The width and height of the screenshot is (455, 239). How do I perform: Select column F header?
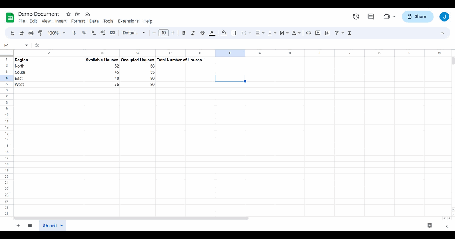[x=230, y=53]
